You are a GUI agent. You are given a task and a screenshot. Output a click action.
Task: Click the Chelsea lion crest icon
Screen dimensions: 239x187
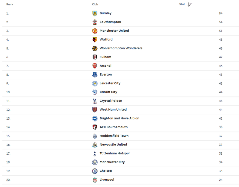(x=95, y=171)
